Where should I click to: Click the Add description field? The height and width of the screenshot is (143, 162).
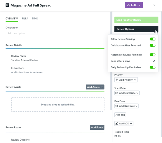click(x=17, y=33)
